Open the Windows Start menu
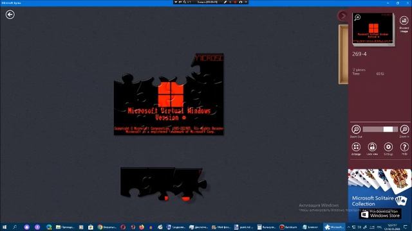 coord(5,227)
